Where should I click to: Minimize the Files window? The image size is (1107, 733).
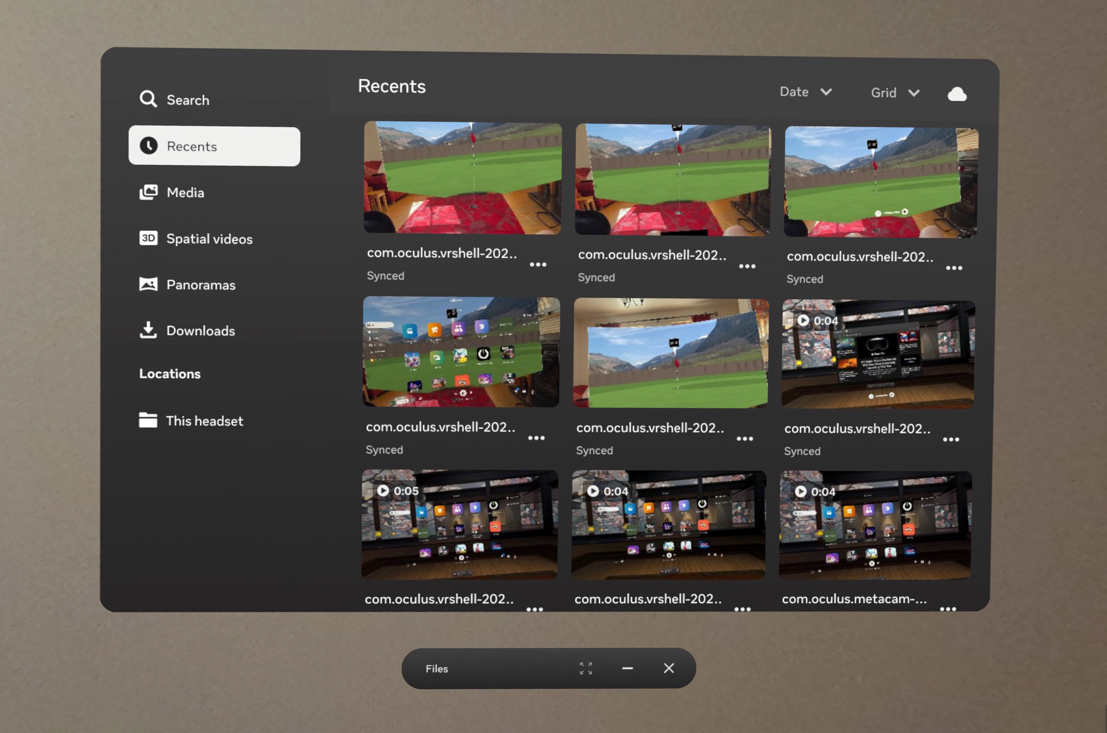coord(627,668)
